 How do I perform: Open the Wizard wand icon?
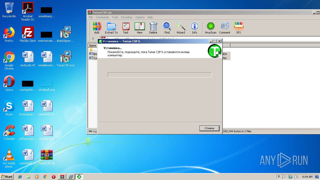[181, 28]
